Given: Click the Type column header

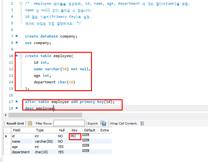Looking at the screenshot, I should [45, 130].
